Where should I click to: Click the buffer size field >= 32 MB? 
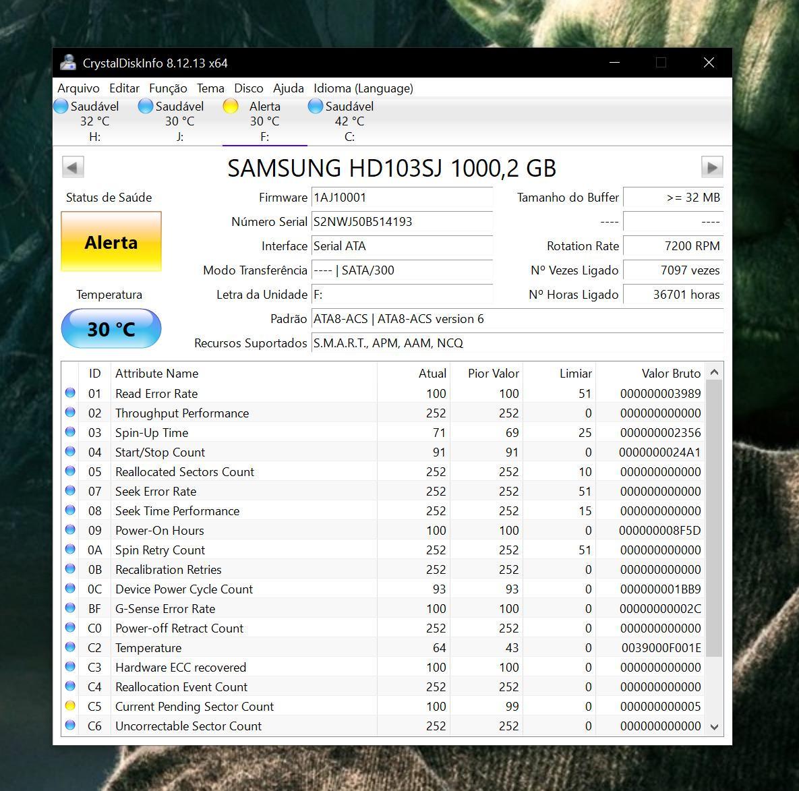coord(673,198)
